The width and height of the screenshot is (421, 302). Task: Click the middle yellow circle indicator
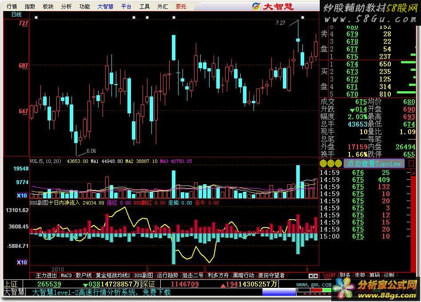(x=331, y=163)
